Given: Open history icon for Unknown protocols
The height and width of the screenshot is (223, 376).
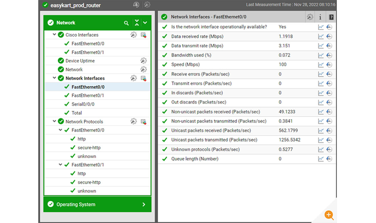Looking at the screenshot, I should point(329,150).
